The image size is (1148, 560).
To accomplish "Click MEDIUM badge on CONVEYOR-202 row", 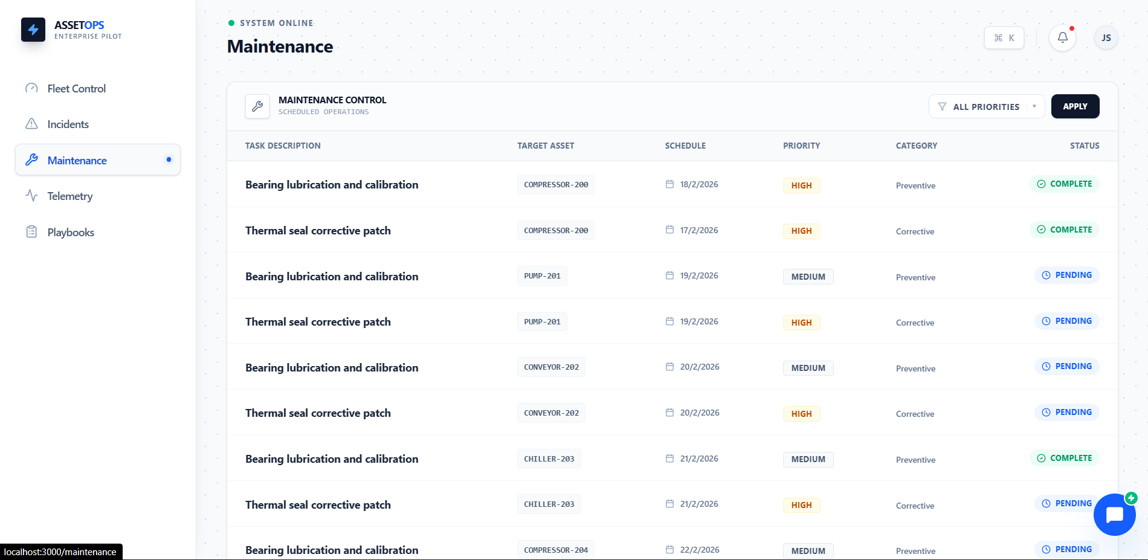I will pos(808,368).
